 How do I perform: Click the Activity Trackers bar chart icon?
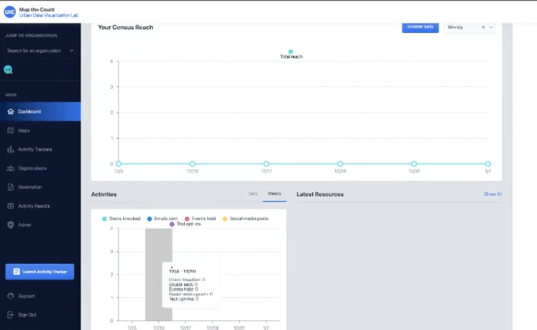[x=10, y=149]
